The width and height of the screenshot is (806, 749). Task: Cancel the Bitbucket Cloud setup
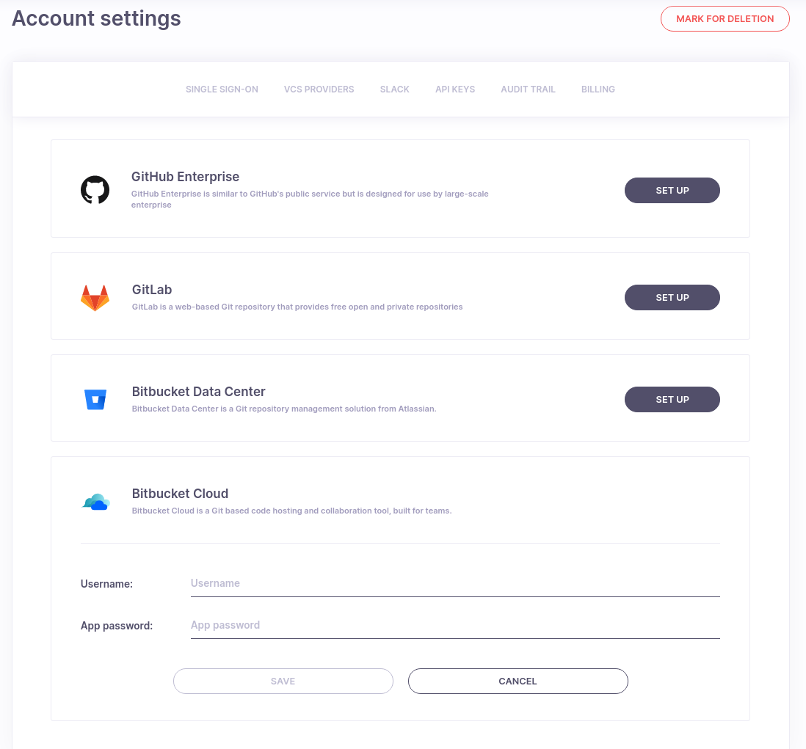pos(518,681)
